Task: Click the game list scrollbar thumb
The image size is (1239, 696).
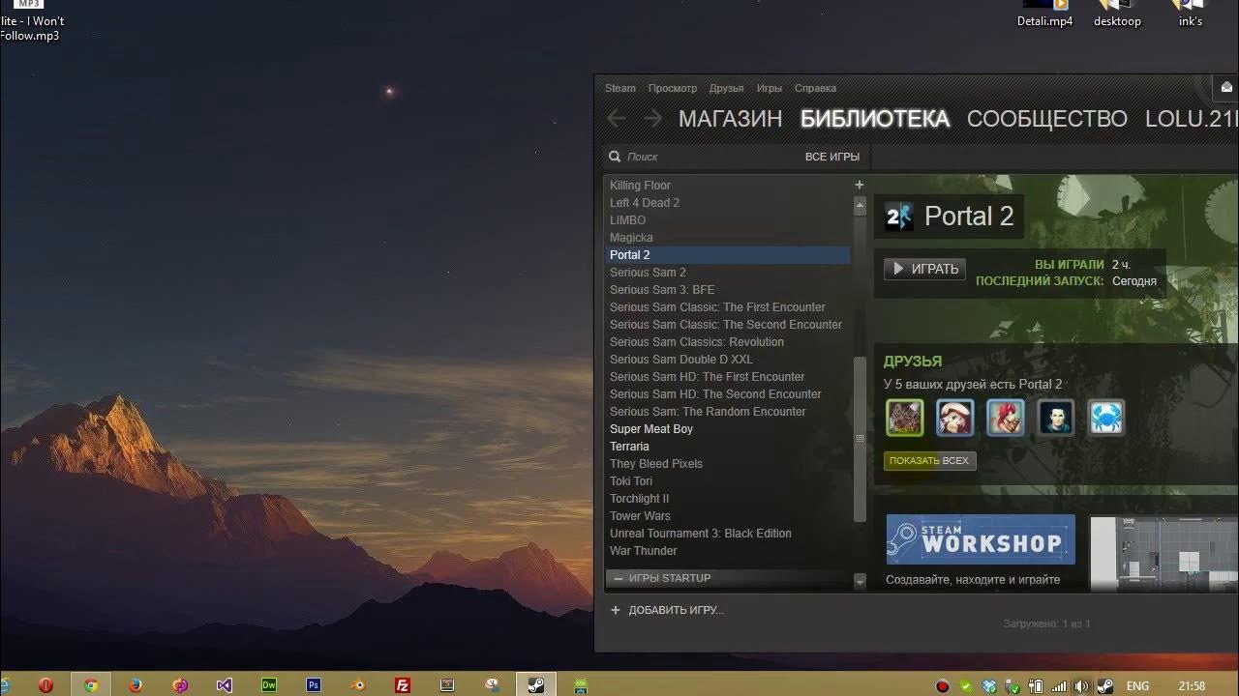Action: (x=860, y=440)
